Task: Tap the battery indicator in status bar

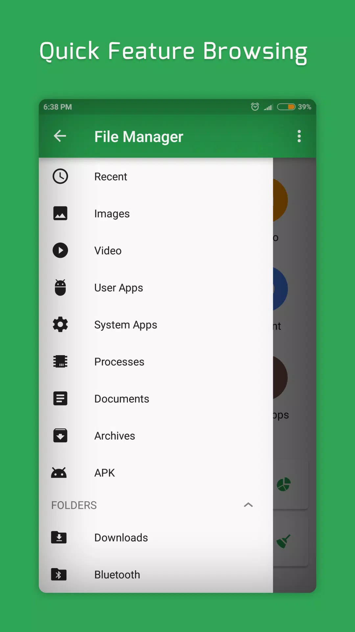Action: point(286,107)
